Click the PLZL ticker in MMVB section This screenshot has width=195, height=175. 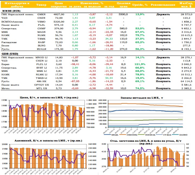click(x=41, y=25)
